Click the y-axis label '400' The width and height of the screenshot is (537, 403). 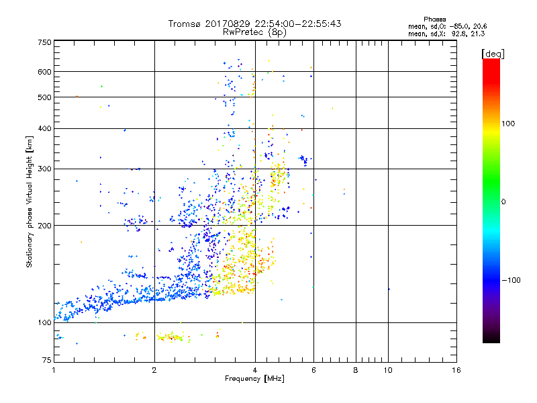point(44,128)
